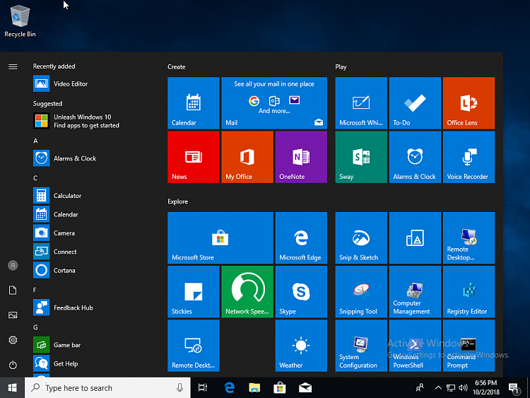Open Remote Desktop Connection tile with monitor icon
The image size is (530, 398).
click(469, 238)
